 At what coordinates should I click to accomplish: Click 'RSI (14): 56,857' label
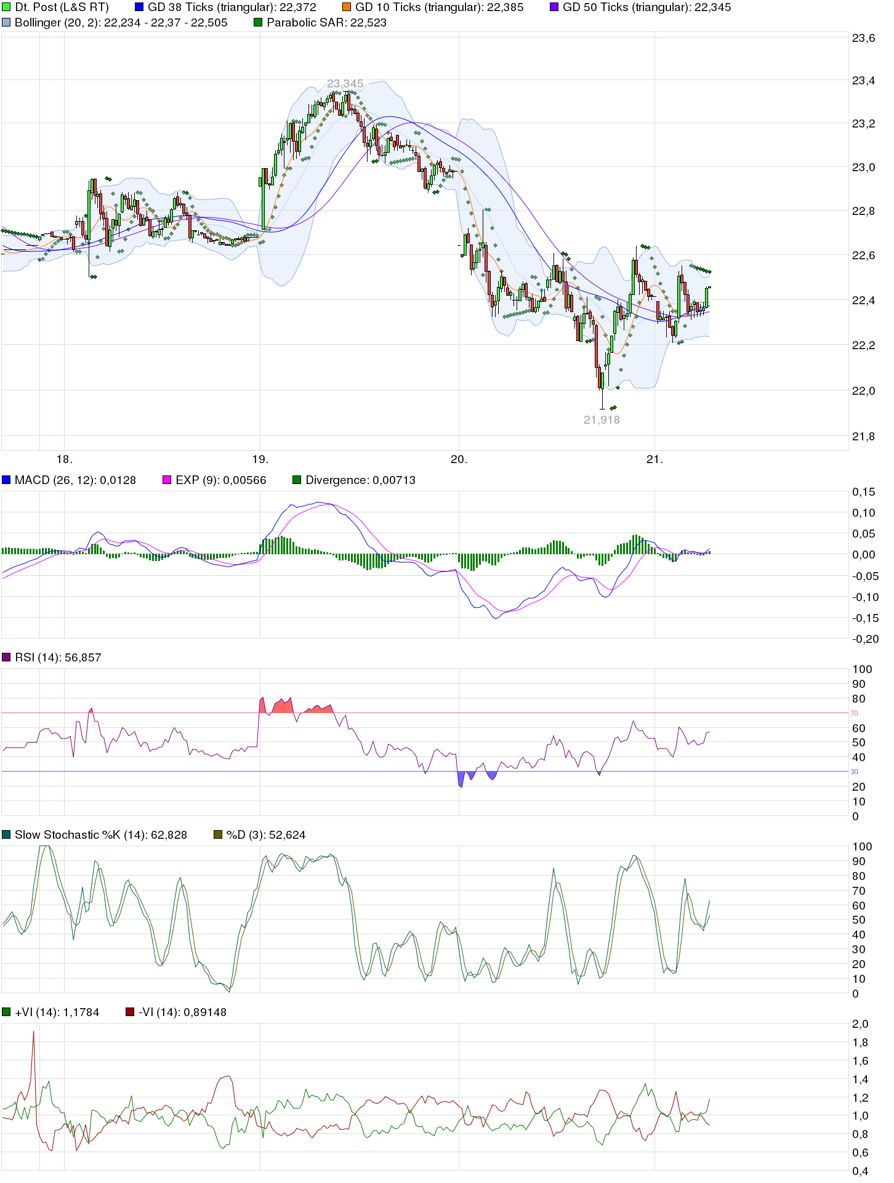pyautogui.click(x=58, y=657)
